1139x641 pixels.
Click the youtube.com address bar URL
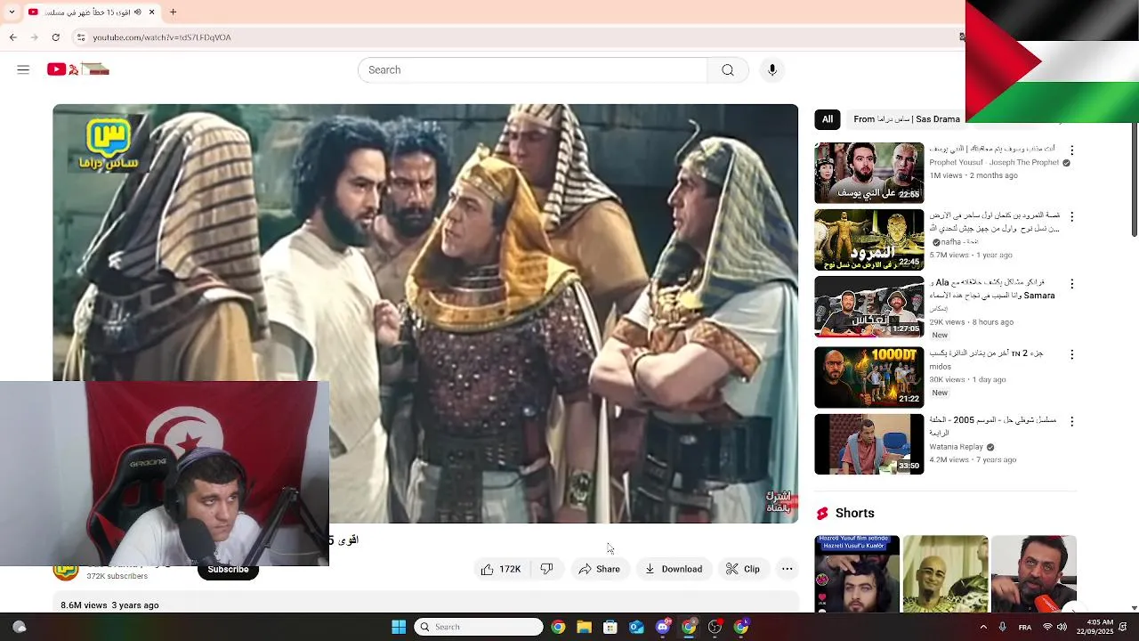[x=162, y=37]
